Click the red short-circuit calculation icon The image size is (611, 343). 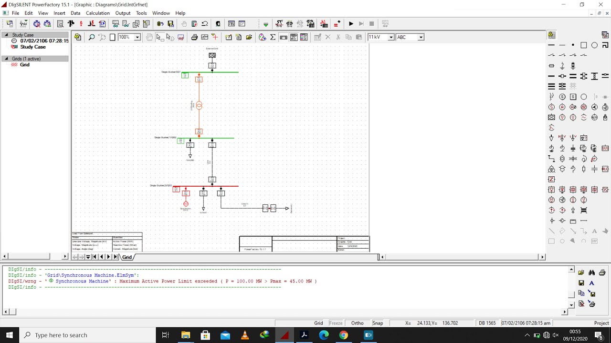point(81,23)
